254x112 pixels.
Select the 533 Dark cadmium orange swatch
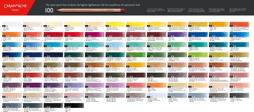pos(239,24)
